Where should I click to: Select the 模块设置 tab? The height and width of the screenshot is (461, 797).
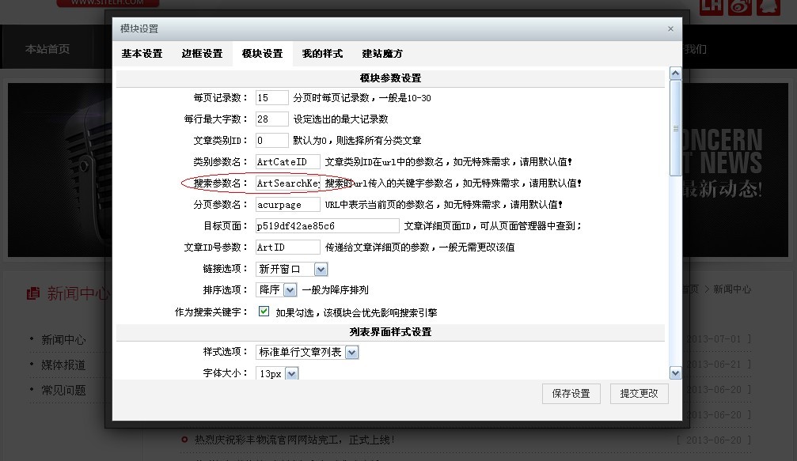tap(262, 53)
